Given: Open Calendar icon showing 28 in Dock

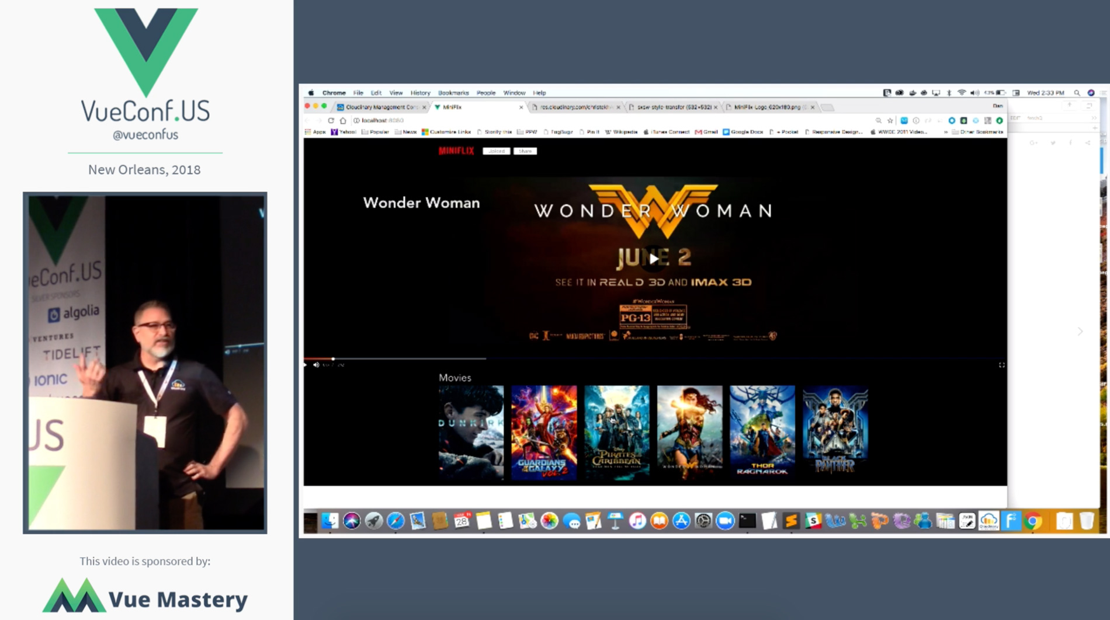Looking at the screenshot, I should click(x=462, y=521).
